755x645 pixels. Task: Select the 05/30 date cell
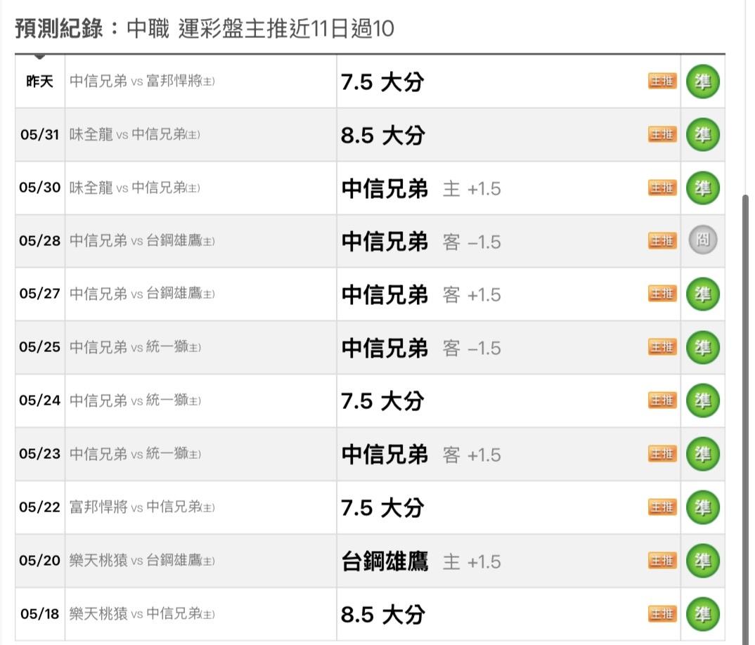coord(40,188)
